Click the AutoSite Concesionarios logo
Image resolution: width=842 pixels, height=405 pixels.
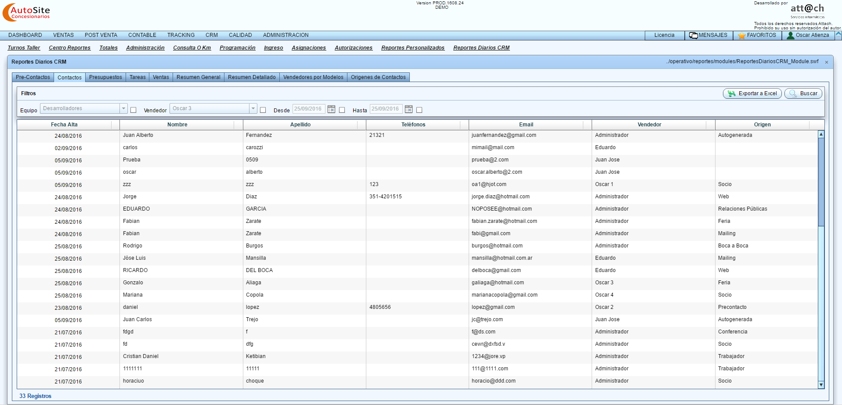point(27,12)
